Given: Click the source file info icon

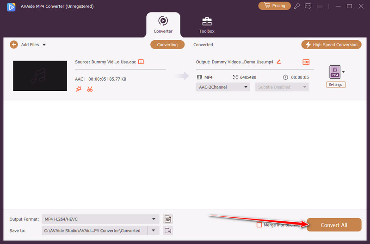Looking at the screenshot, I should point(141,62).
